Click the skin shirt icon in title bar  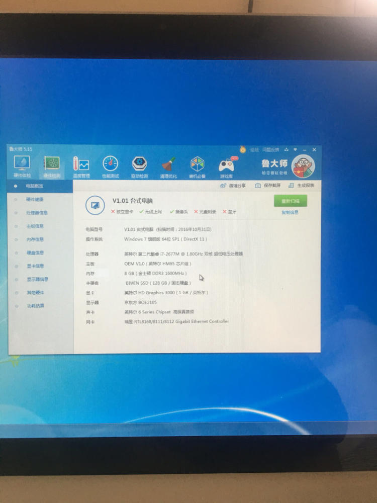tap(287, 149)
